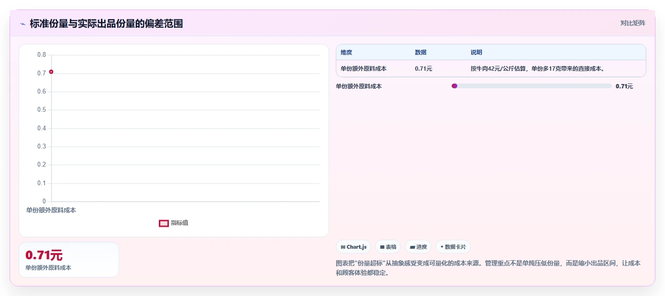Select the 数据卡片 tag
The width and height of the screenshot is (665, 296).
pyautogui.click(x=453, y=247)
